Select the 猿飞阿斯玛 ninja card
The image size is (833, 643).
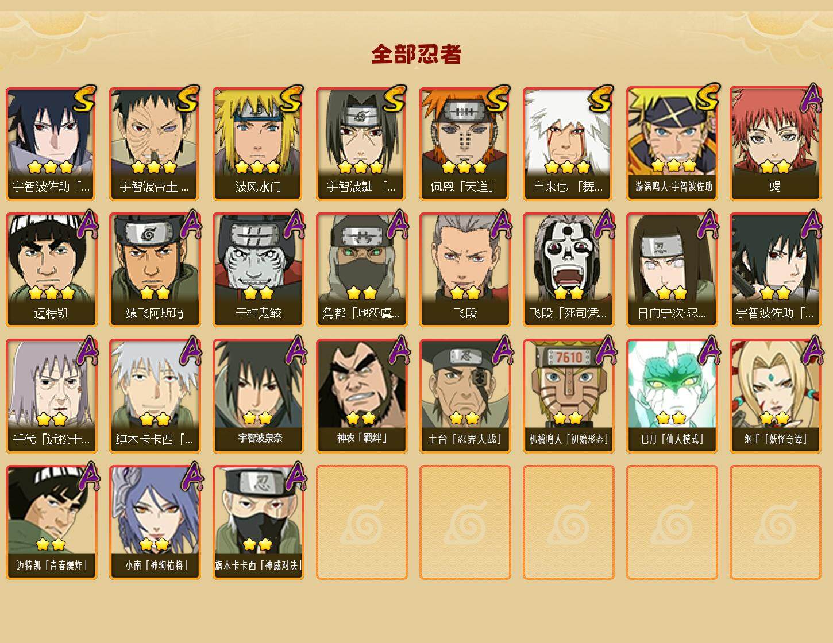click(x=155, y=270)
